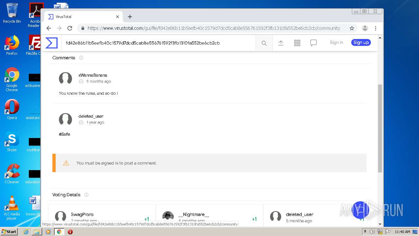
Task: Click the #Safe comment tag
Action: [64, 134]
